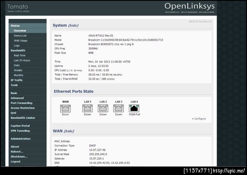247x175 pixels.
Task: Open Basic settings
Action: [x=14, y=93]
